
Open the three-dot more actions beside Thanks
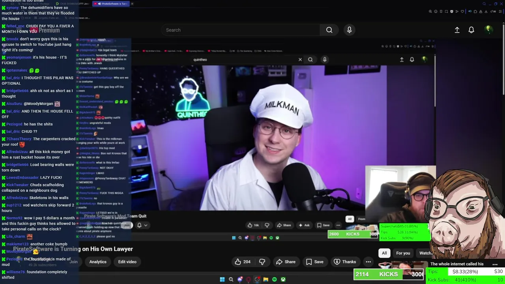(368, 262)
